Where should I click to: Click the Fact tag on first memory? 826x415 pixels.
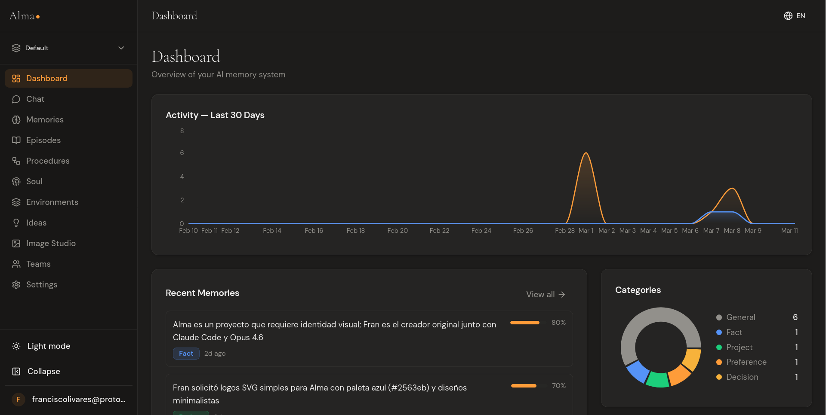coord(186,353)
